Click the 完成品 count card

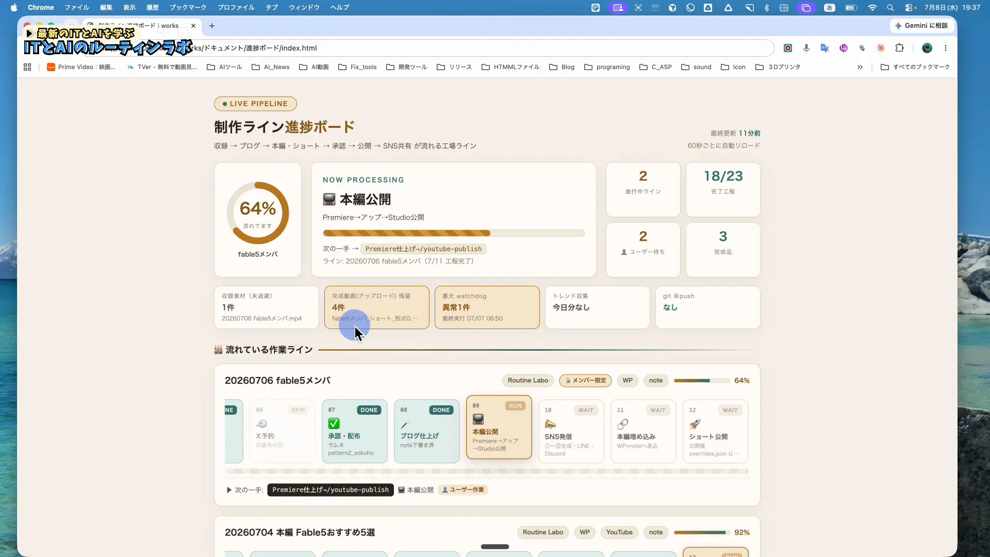pos(723,250)
